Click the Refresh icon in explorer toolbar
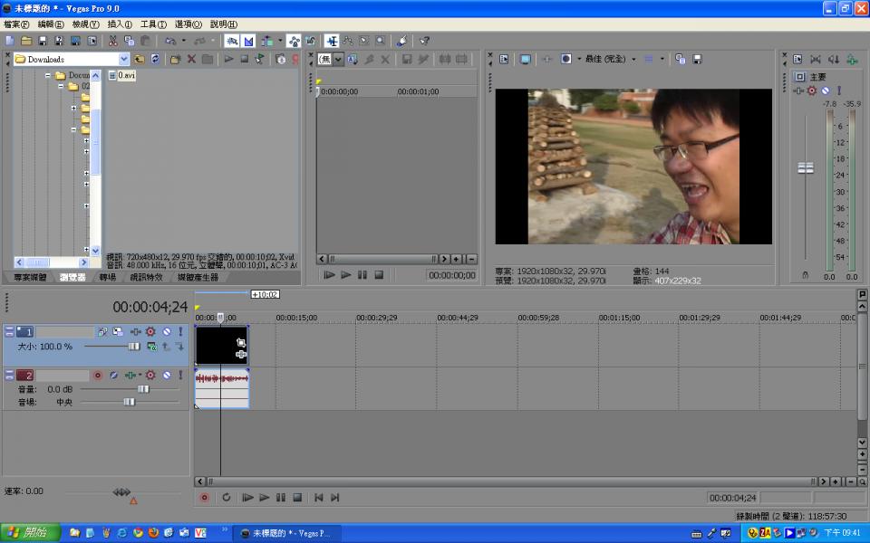 coord(155,59)
